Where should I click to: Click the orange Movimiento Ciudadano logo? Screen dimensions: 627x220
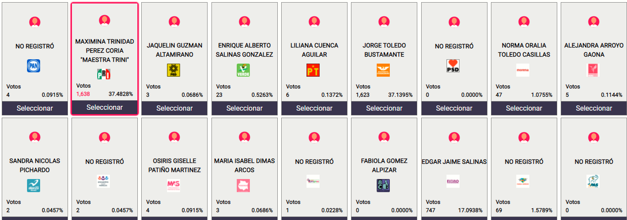[383, 70]
